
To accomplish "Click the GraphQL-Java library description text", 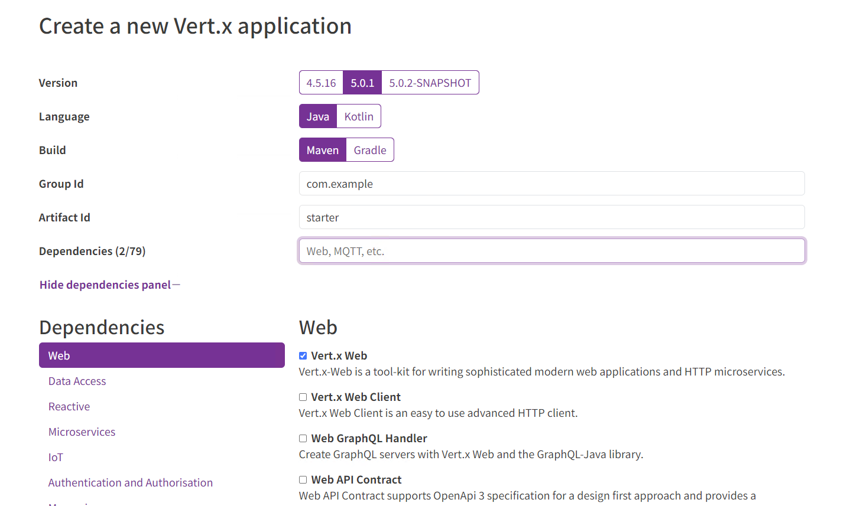I will pyautogui.click(x=471, y=454).
